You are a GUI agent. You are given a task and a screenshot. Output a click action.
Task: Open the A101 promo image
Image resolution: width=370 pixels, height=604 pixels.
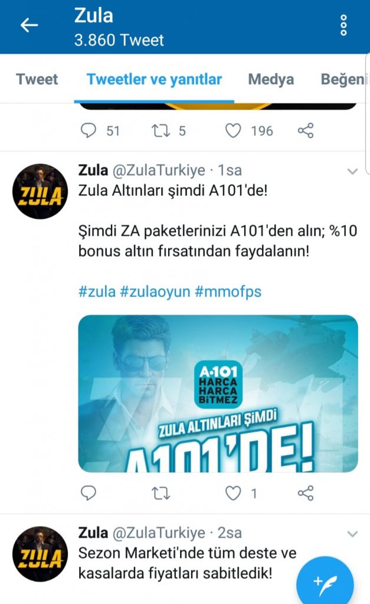click(218, 393)
